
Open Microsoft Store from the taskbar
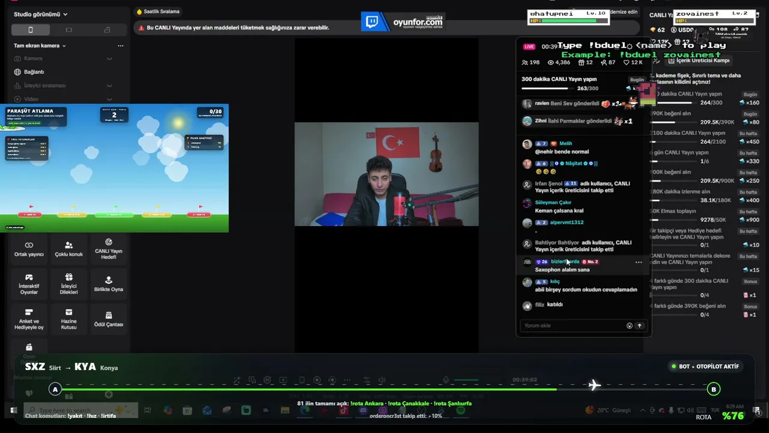187,410
